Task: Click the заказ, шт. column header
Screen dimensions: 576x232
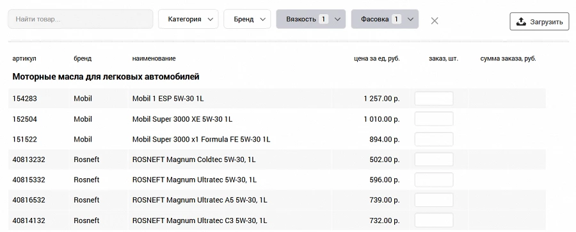Action: (x=444, y=58)
